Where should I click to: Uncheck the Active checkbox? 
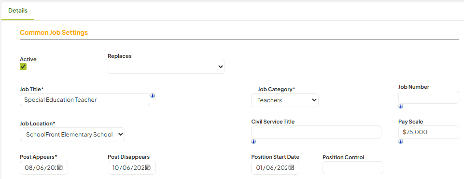(23, 67)
